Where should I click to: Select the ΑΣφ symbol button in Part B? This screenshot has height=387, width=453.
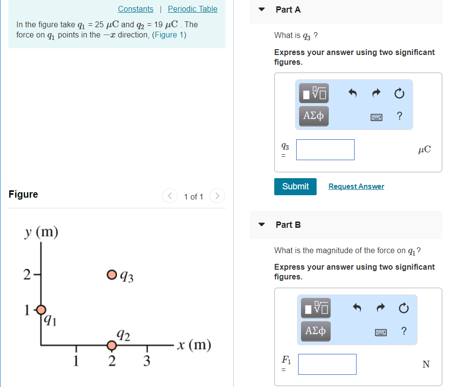(x=316, y=331)
